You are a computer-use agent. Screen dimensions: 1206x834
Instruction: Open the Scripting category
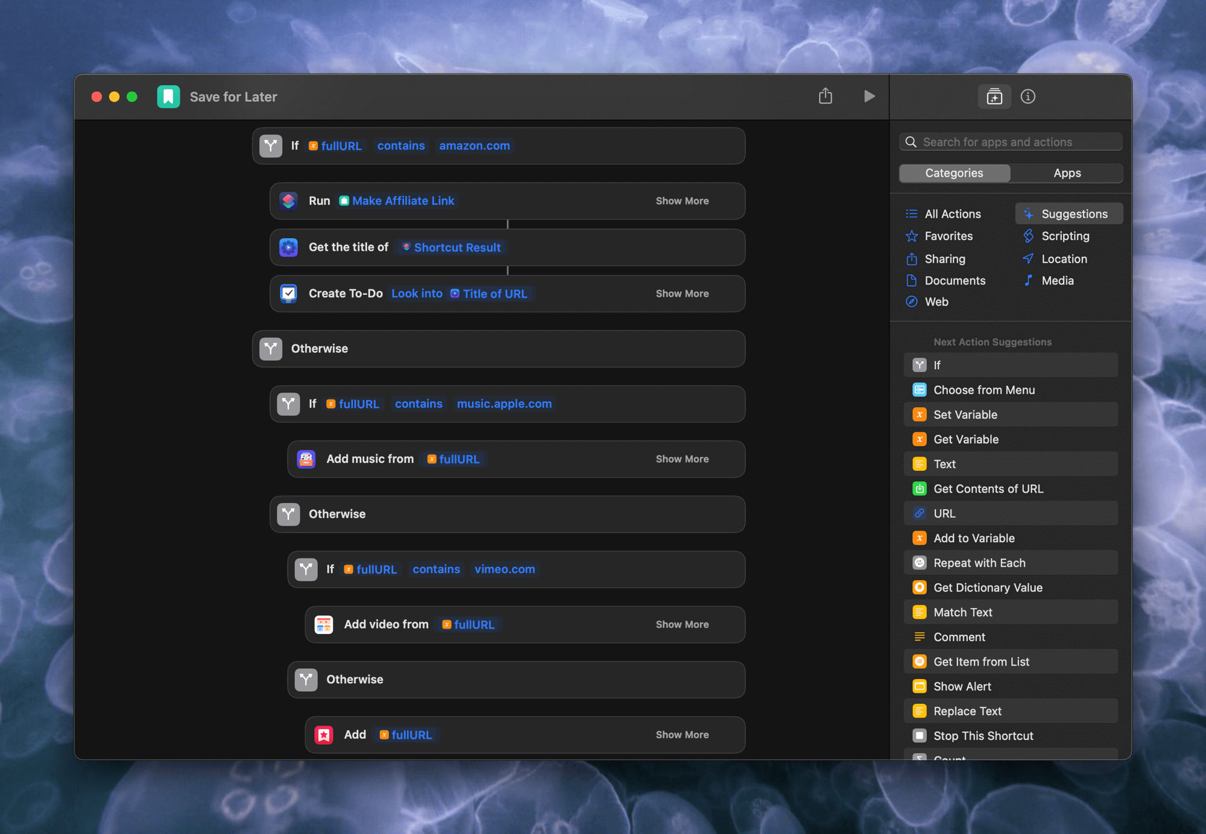pyautogui.click(x=1065, y=236)
